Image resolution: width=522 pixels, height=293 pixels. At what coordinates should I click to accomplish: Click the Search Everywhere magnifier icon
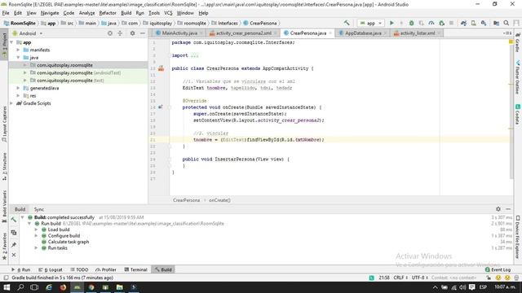(506, 23)
